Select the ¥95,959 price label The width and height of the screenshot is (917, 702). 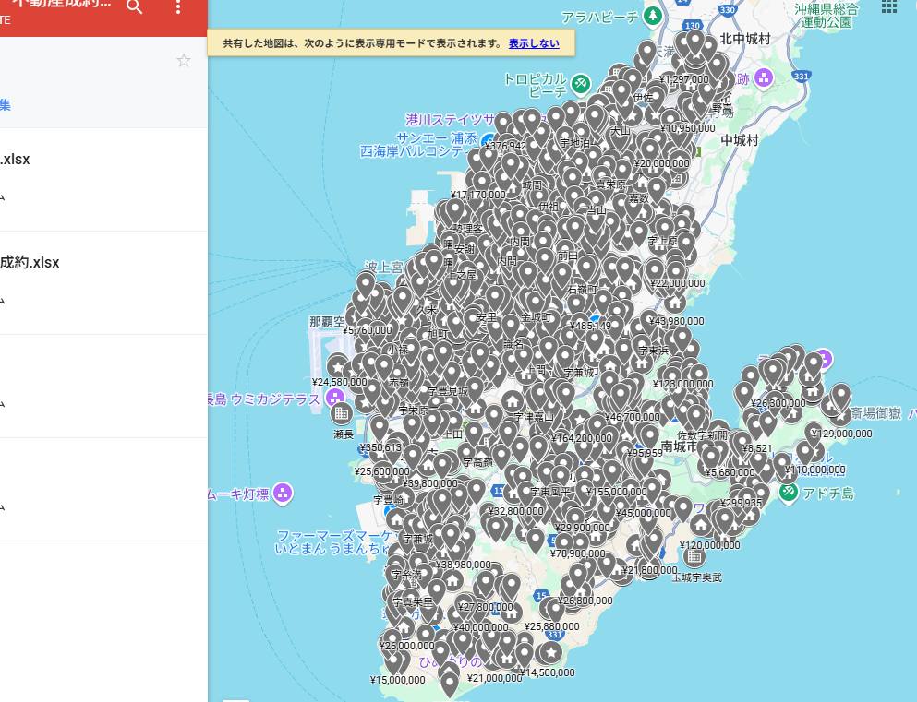pyautogui.click(x=646, y=453)
